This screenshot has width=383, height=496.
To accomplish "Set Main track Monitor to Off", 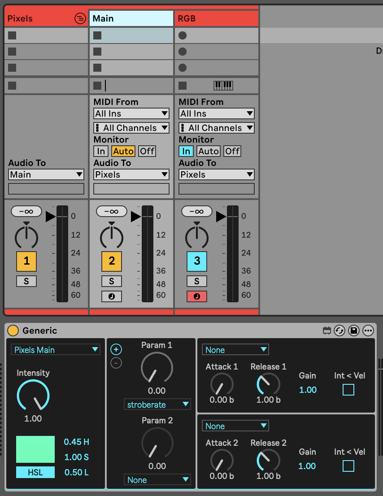I will coord(147,151).
